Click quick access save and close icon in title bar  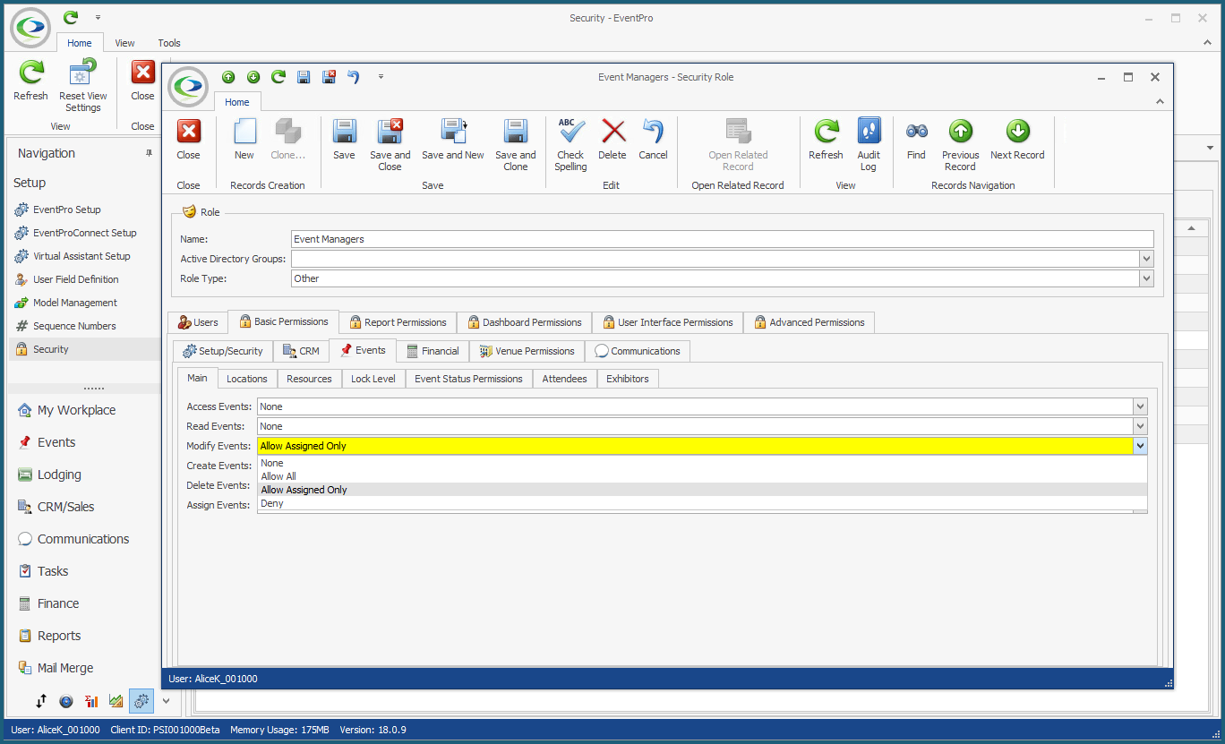click(x=329, y=77)
